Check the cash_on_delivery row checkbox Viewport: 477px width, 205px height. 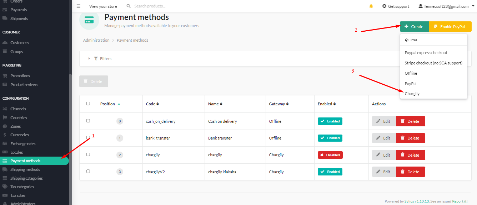coord(88,121)
